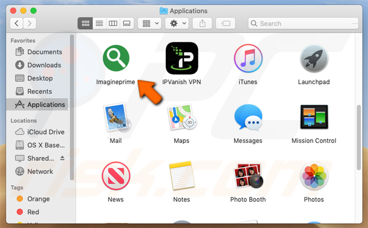Select the Mail stamp icon

pos(117,117)
